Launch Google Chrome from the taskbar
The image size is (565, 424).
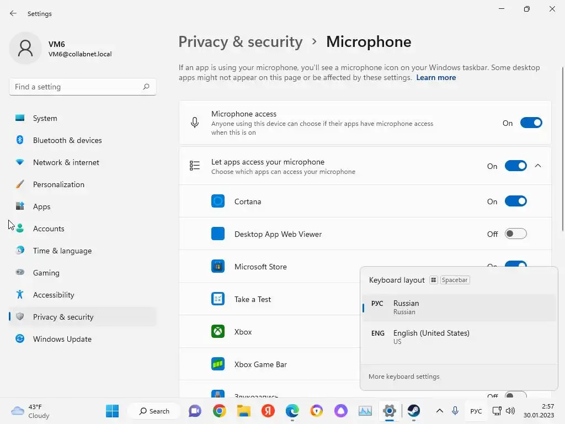219,411
